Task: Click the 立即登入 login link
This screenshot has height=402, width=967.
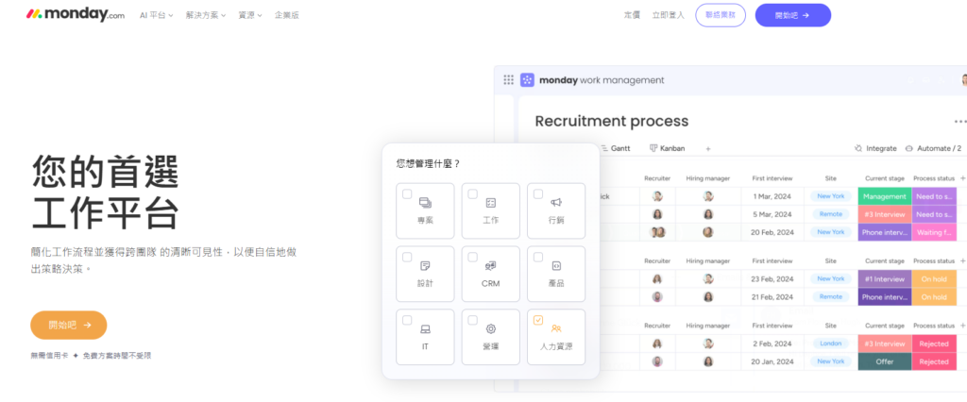Action: (669, 15)
